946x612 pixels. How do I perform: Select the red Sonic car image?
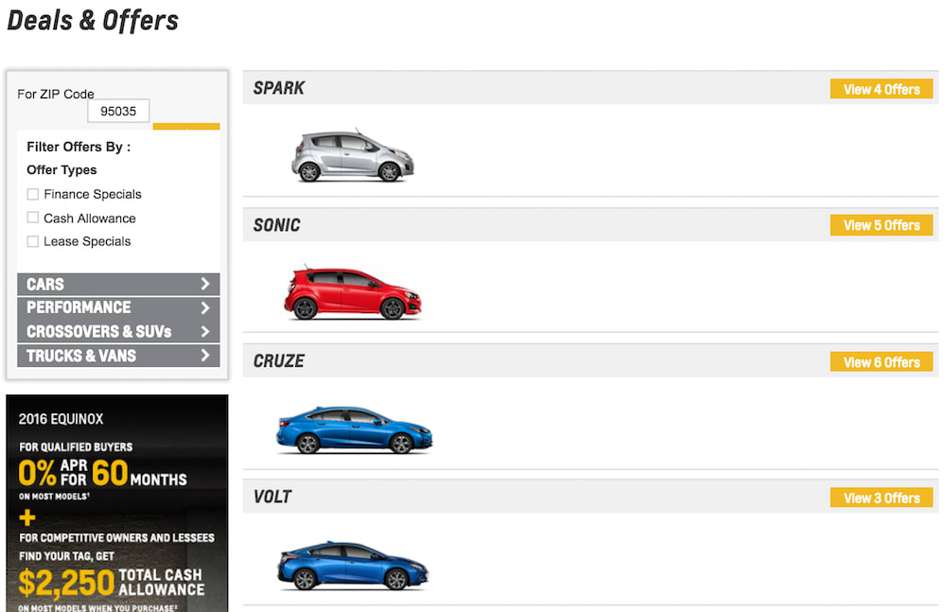[x=352, y=292]
